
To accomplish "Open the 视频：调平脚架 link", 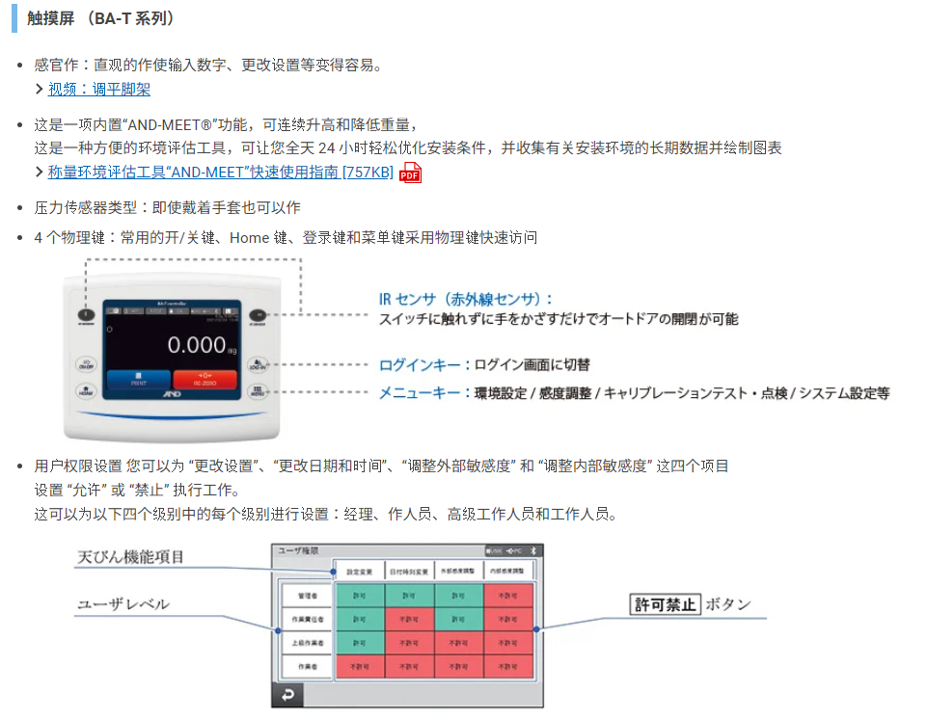I will (99, 89).
